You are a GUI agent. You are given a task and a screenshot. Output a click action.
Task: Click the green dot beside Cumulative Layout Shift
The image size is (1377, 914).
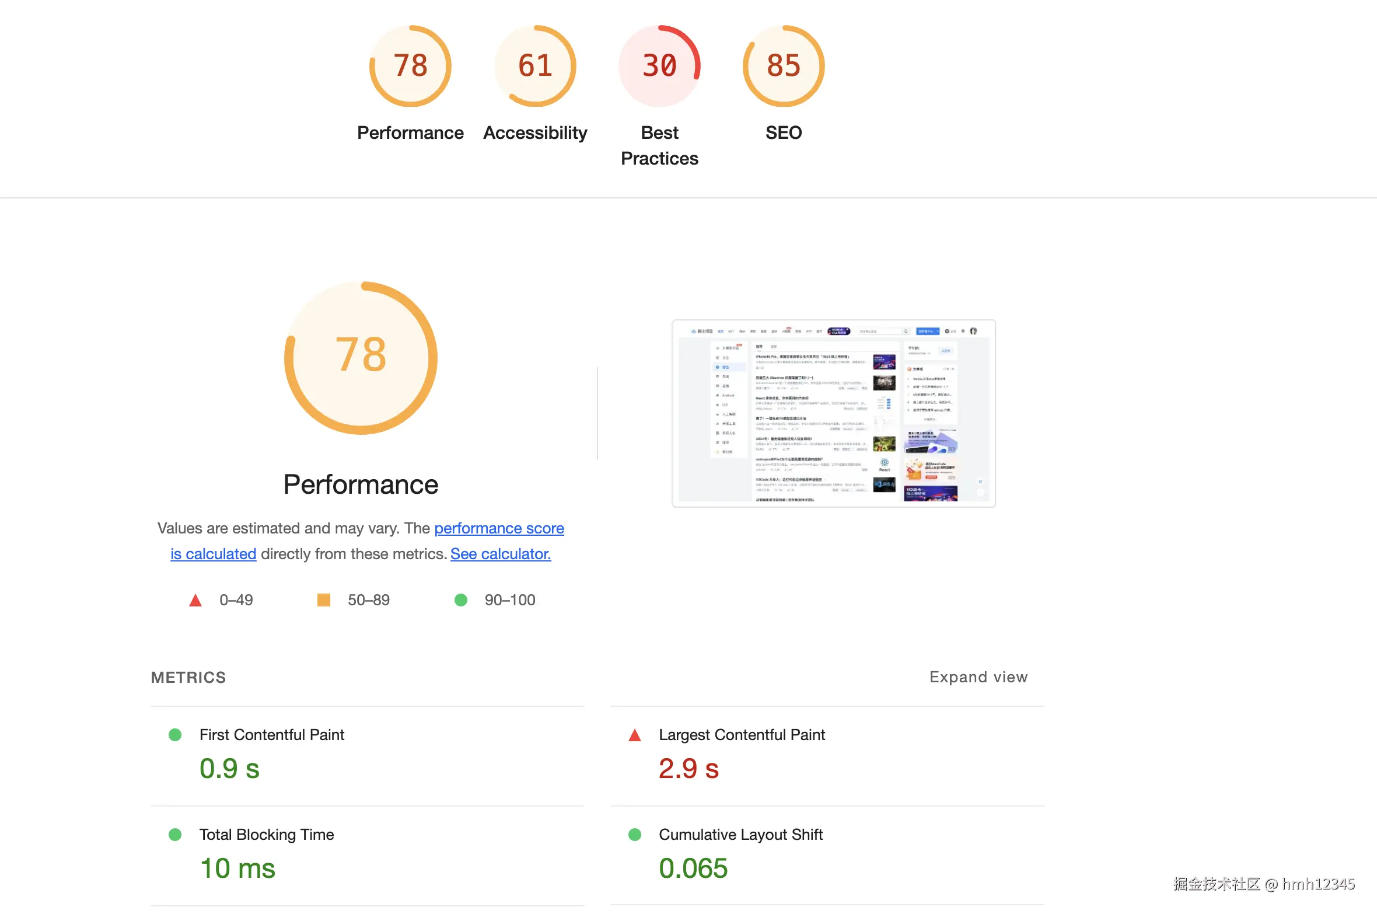635,835
